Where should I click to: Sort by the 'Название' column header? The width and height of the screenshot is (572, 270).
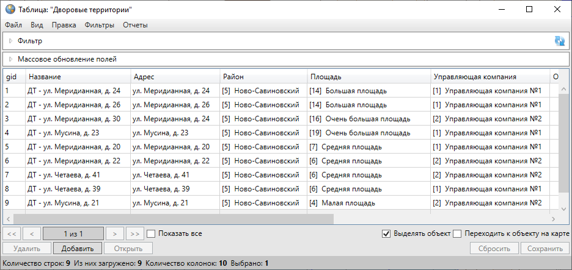click(x=78, y=77)
